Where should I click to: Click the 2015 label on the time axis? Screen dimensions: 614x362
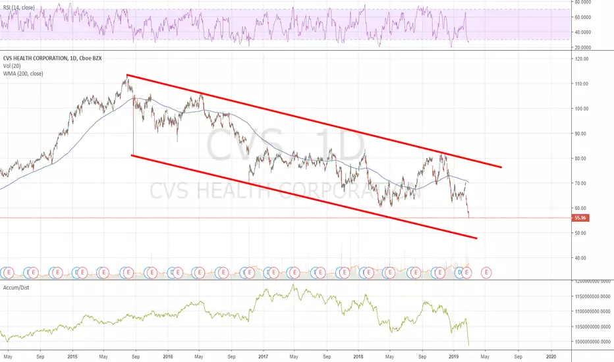72,357
